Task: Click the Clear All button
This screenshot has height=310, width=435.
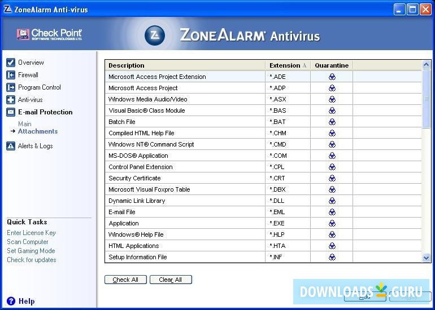Action: point(171,280)
